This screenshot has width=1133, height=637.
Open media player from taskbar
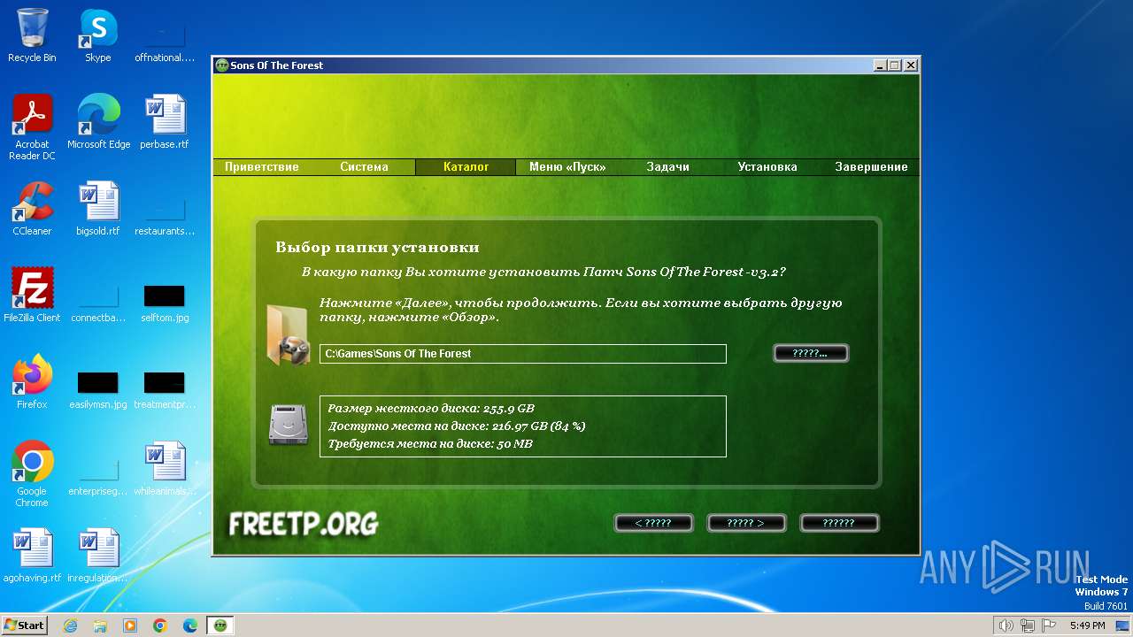tap(130, 625)
